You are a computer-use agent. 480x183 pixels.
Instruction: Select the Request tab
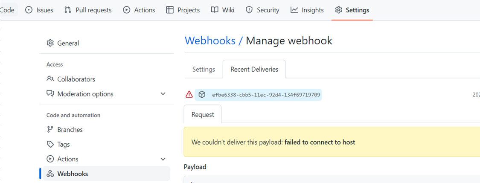(203, 115)
